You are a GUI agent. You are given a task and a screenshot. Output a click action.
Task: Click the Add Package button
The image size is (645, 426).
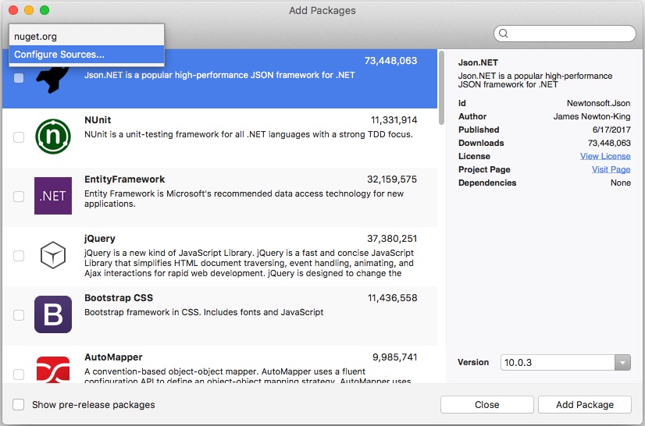[x=585, y=405]
